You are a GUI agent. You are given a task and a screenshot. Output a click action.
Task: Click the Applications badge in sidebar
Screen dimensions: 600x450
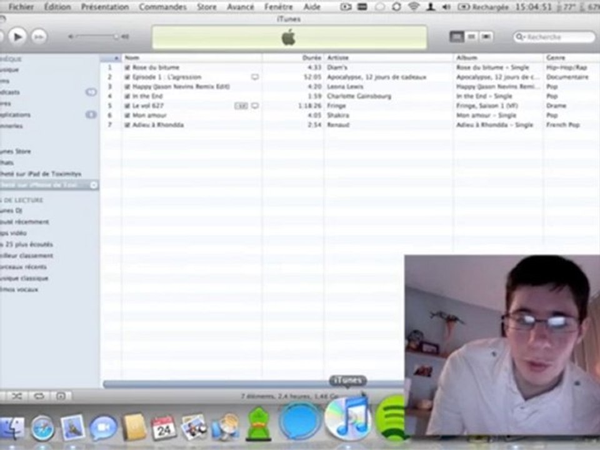91,115
